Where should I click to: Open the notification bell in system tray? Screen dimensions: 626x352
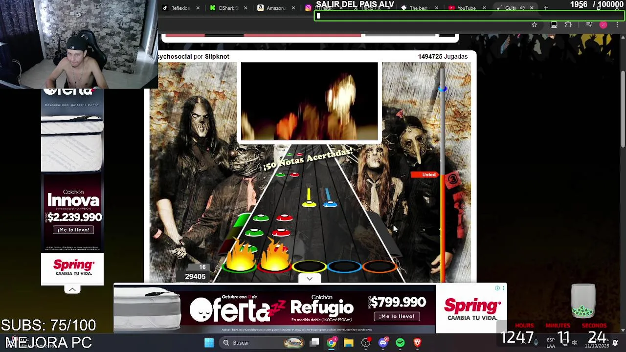click(x=615, y=343)
